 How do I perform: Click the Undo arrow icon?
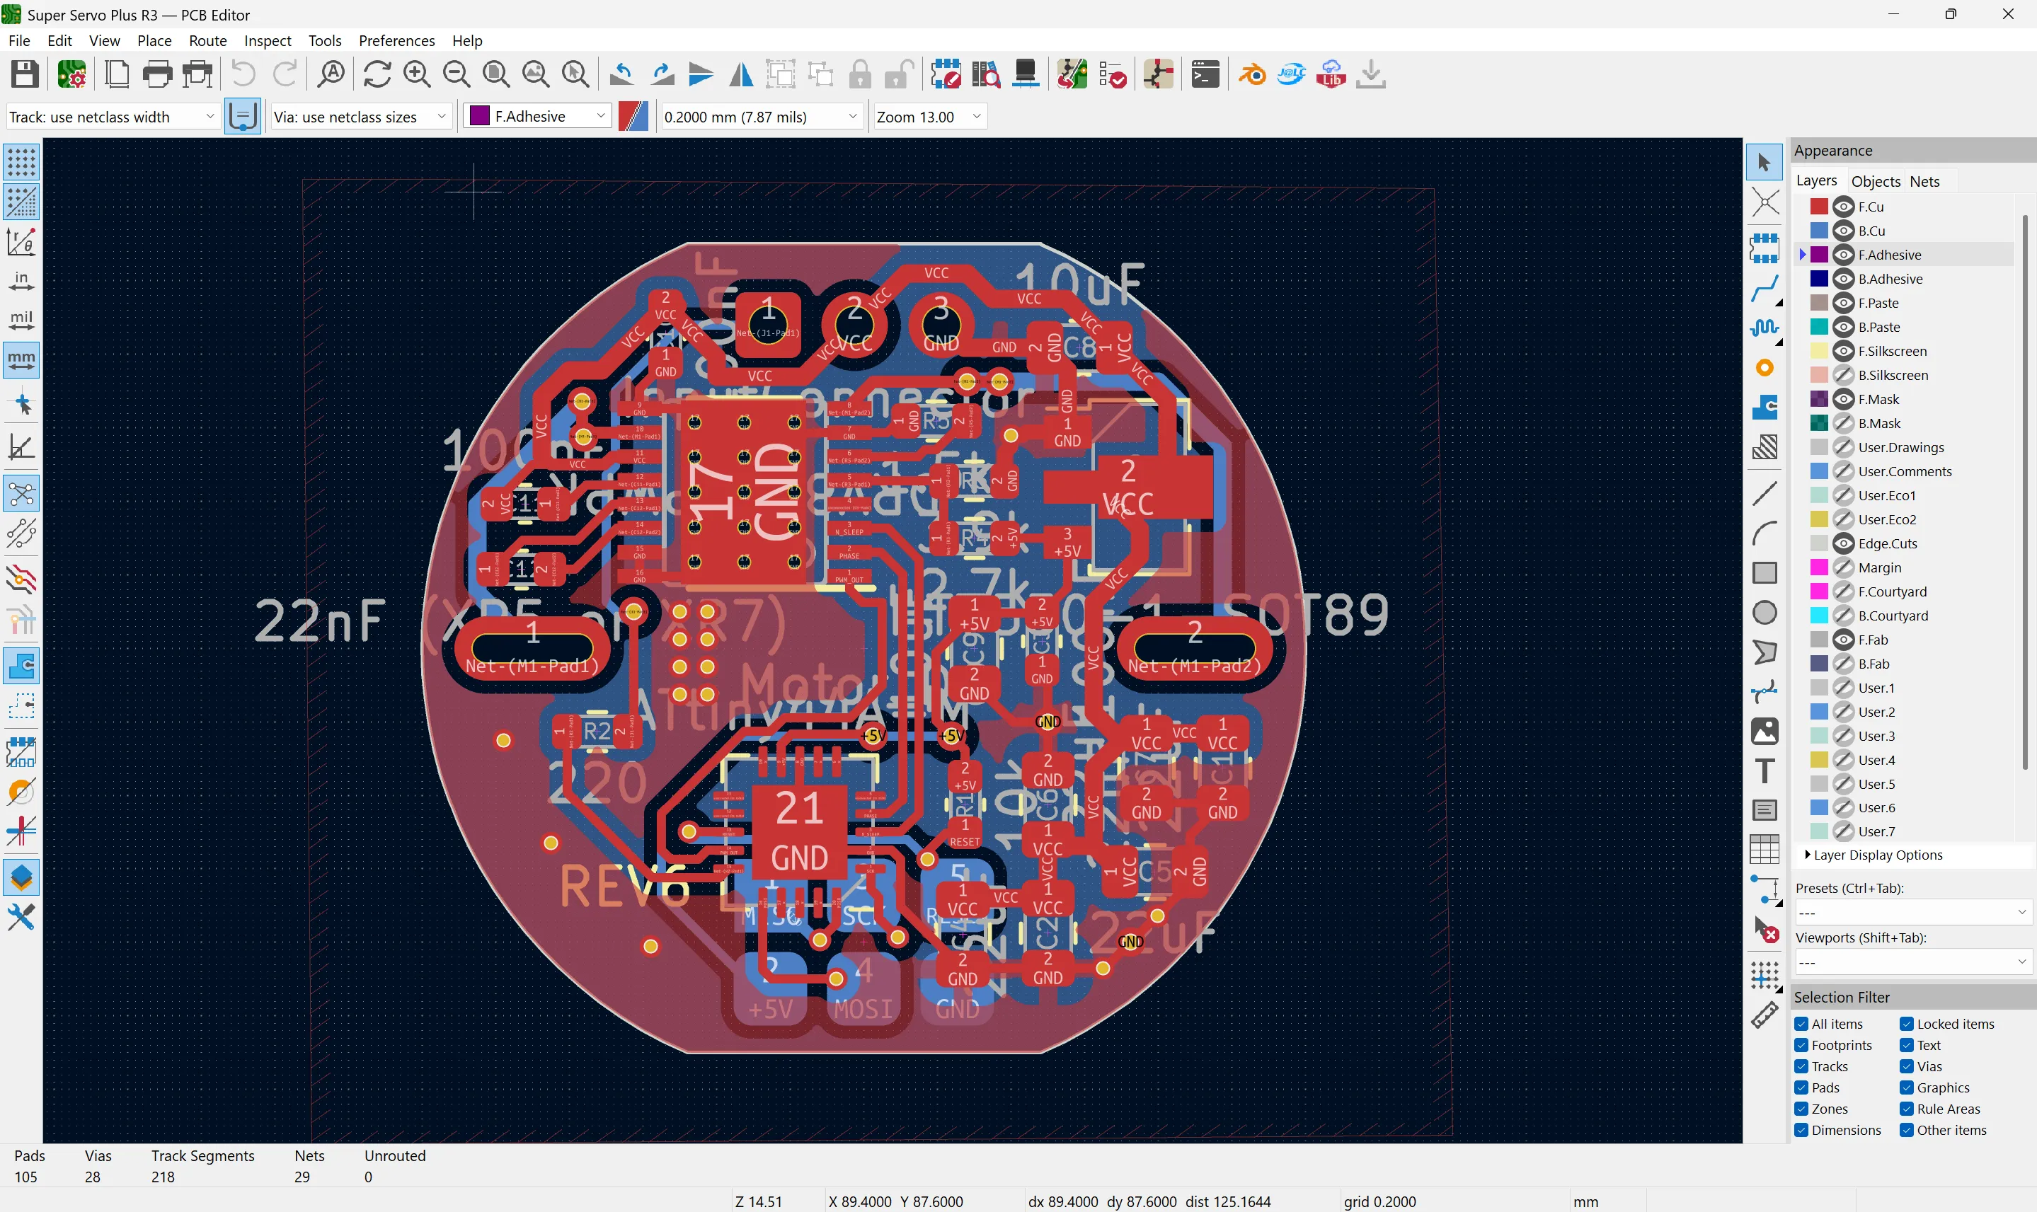(243, 74)
